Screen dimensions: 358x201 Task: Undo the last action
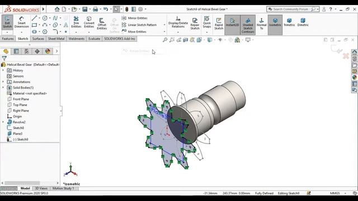106,9
